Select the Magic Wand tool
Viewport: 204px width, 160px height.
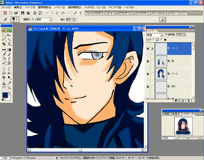9,40
